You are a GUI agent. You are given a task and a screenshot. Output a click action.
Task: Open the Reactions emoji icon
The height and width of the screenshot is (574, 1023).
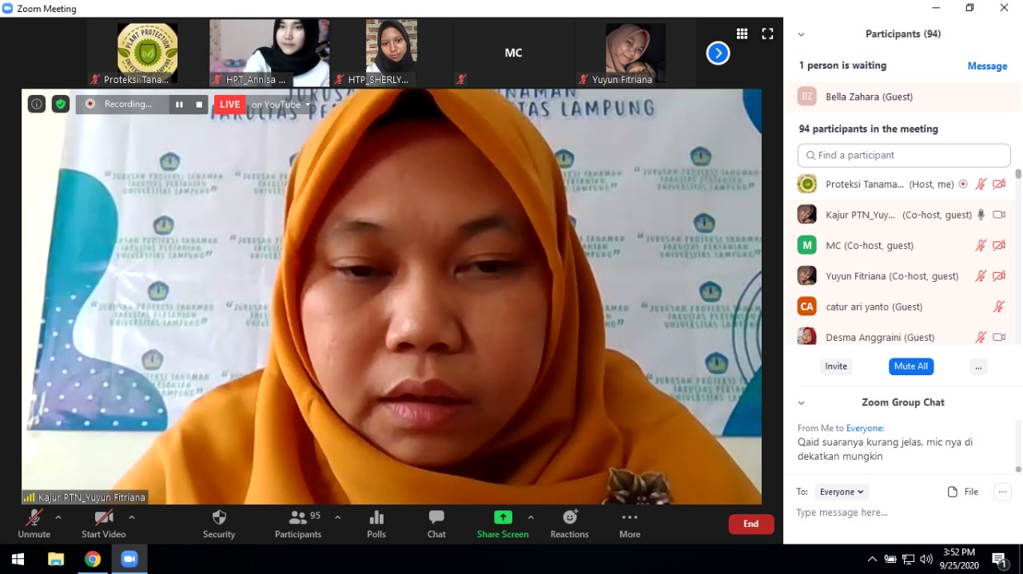pyautogui.click(x=569, y=518)
